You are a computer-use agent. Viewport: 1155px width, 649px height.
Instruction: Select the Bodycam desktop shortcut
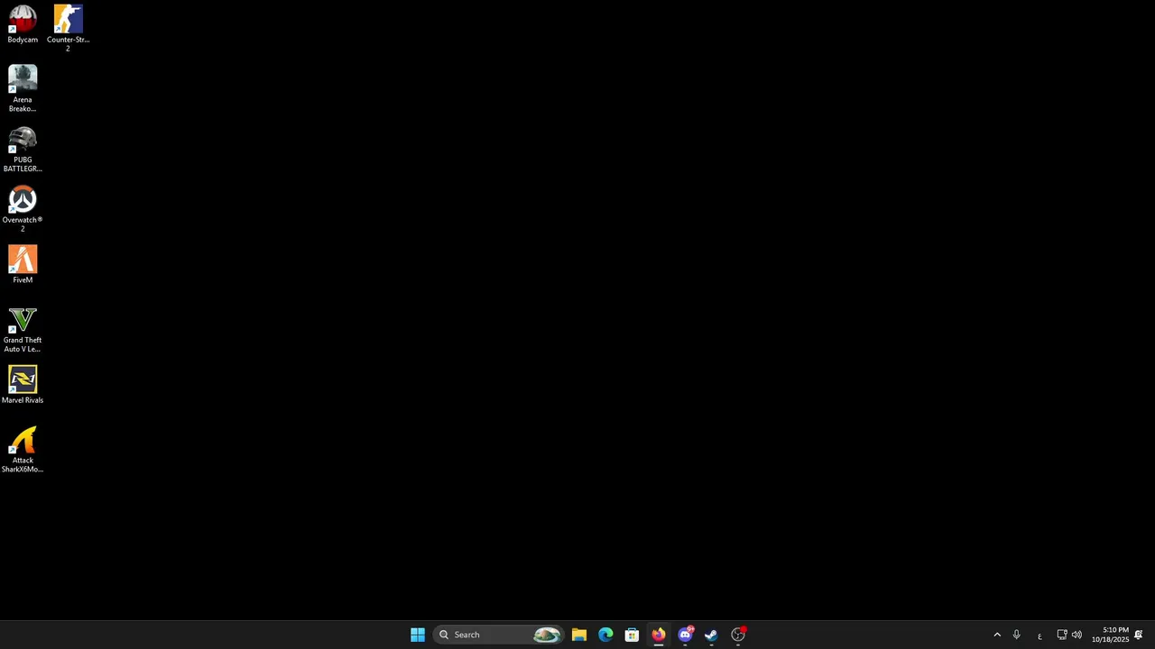point(23,24)
